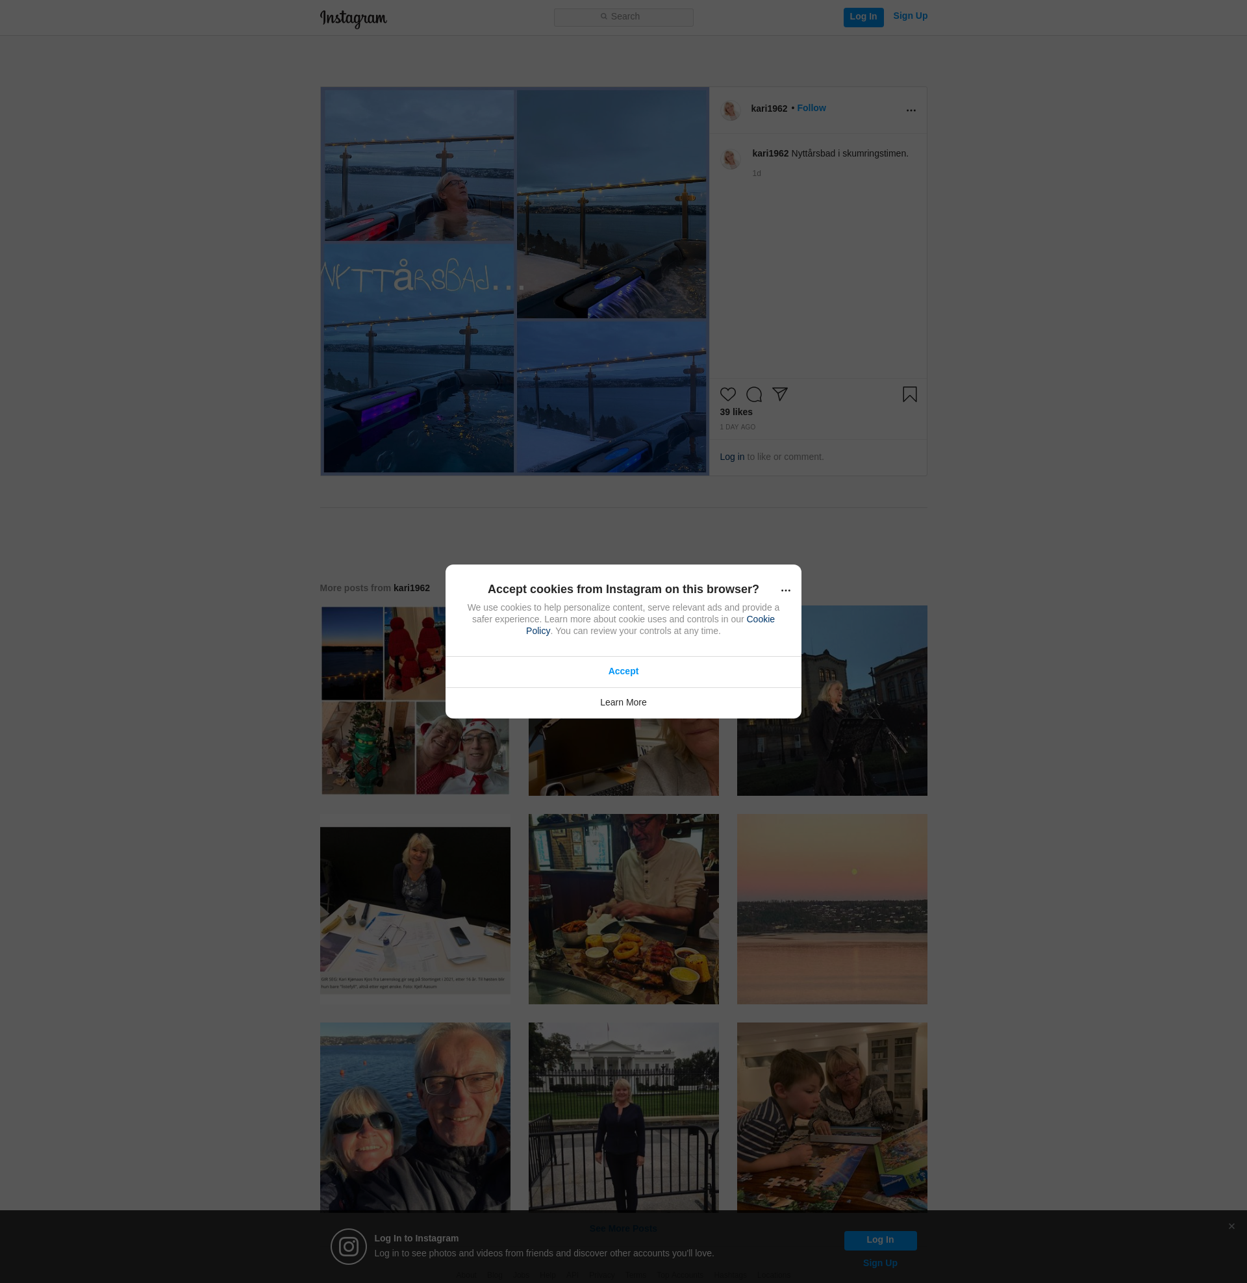Screen dimensions: 1247x1283
Task: Focus the Search field in the header
Action: point(623,17)
